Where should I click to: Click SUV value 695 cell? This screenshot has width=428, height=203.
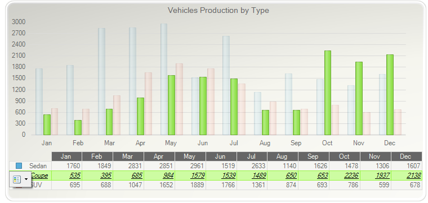pyautogui.click(x=66, y=185)
